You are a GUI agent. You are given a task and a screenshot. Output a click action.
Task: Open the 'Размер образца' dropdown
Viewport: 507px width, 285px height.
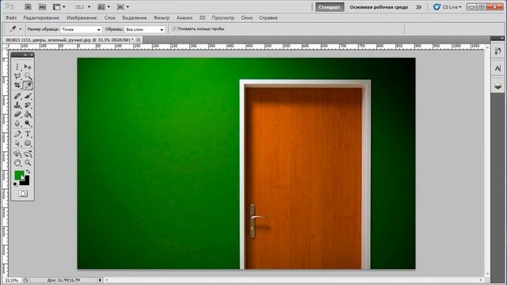[81, 29]
